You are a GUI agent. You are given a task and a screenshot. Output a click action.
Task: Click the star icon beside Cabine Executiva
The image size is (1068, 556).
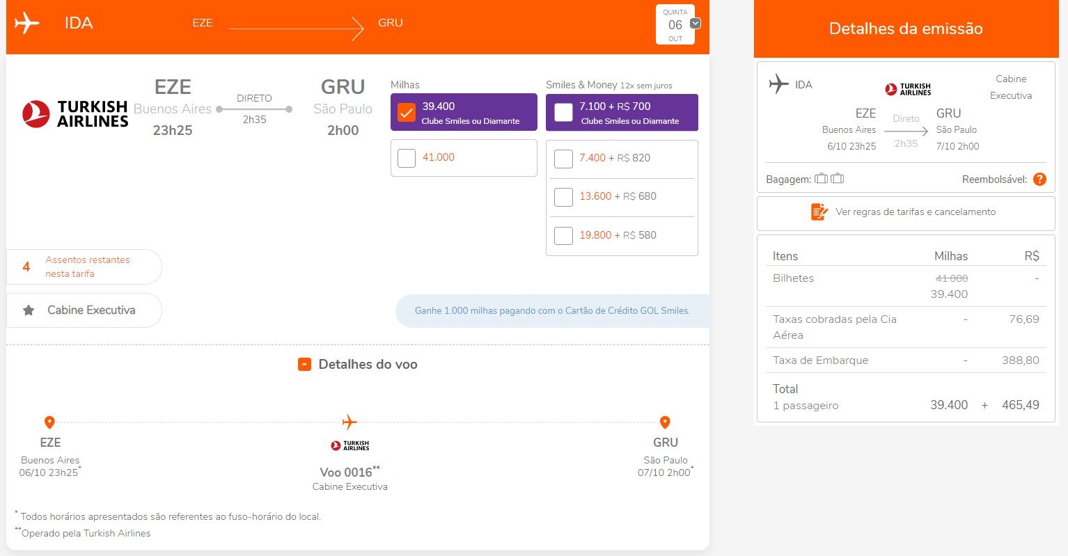29,310
